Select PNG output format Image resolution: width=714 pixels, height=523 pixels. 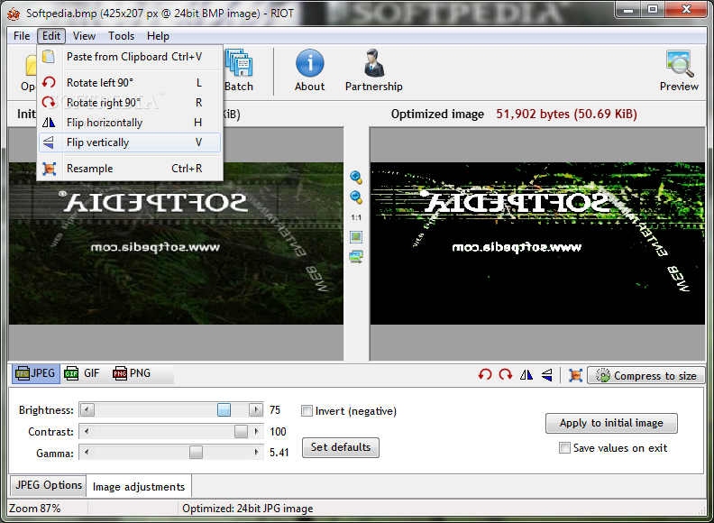pyautogui.click(x=132, y=373)
